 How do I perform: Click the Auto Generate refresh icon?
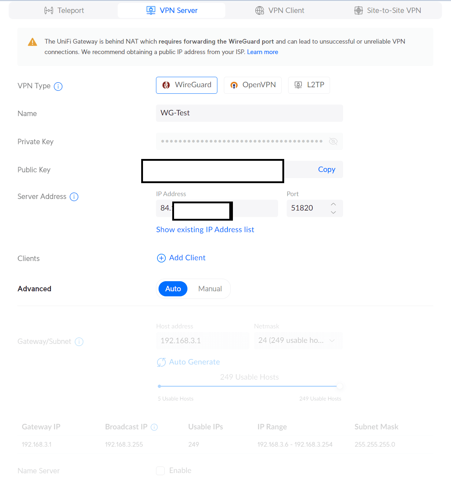pyautogui.click(x=161, y=362)
